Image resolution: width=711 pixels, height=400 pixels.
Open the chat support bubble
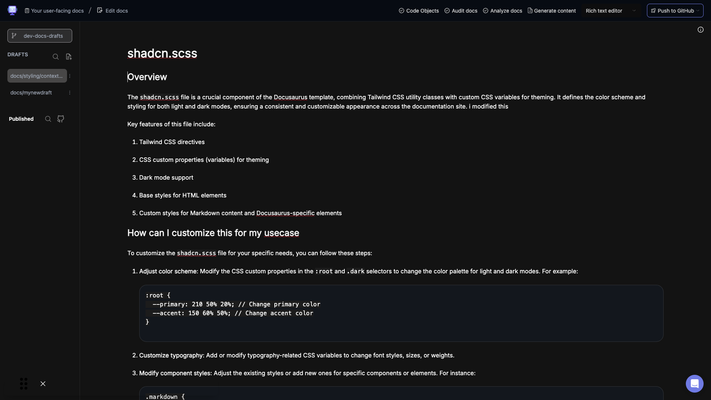click(x=694, y=384)
